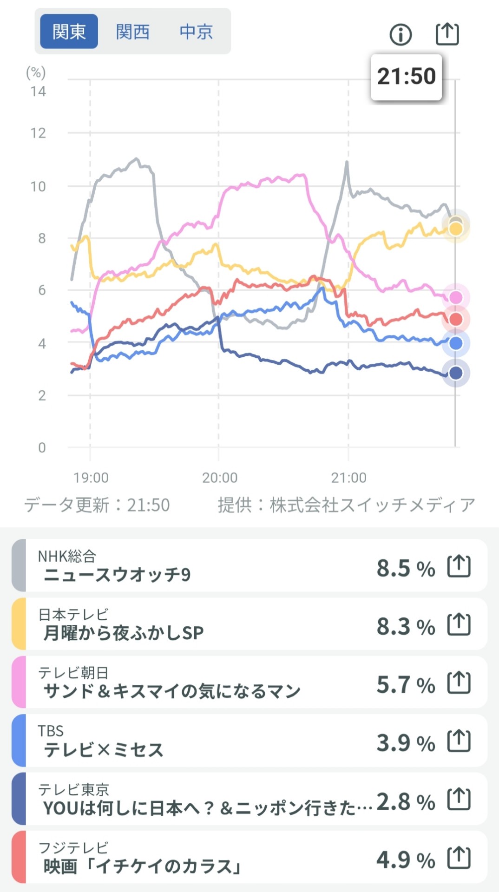Click the 21:50 time tooltip marker
499x892 pixels.
[406, 77]
